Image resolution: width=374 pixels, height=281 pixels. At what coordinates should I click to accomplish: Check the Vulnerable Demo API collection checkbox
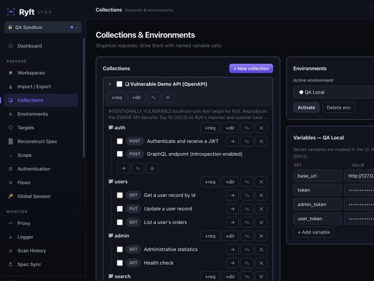(x=120, y=84)
